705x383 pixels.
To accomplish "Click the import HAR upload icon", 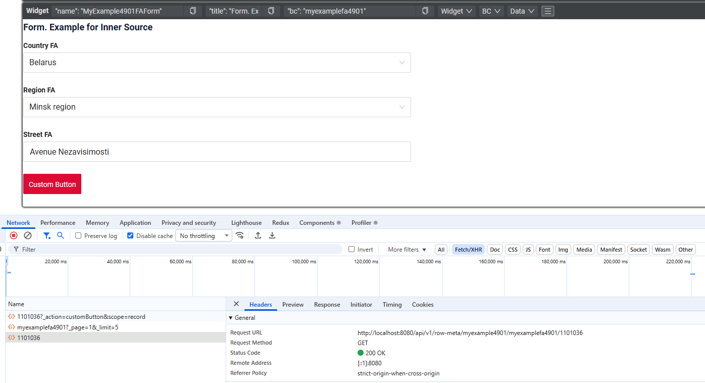I will coord(258,235).
